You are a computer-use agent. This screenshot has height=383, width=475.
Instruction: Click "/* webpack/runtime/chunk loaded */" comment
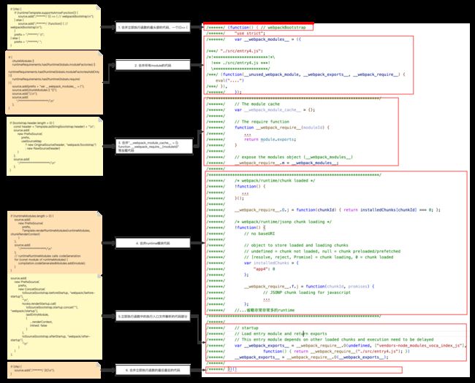(x=275, y=180)
